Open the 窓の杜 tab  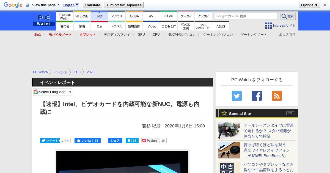(65, 26)
